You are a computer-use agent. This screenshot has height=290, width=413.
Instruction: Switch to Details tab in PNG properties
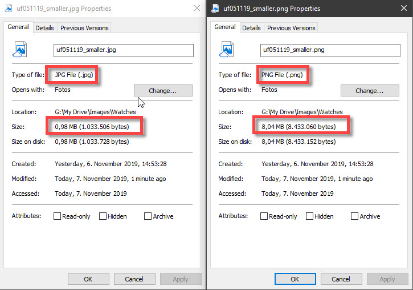(251, 28)
